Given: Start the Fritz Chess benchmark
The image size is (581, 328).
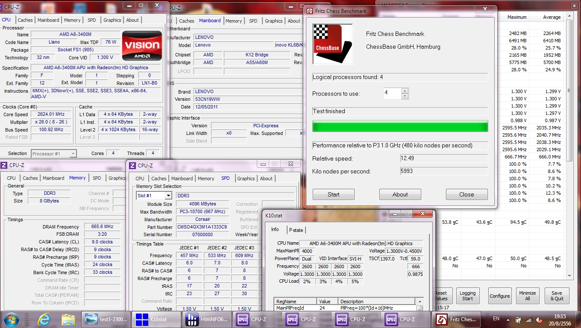Looking at the screenshot, I should 334,194.
